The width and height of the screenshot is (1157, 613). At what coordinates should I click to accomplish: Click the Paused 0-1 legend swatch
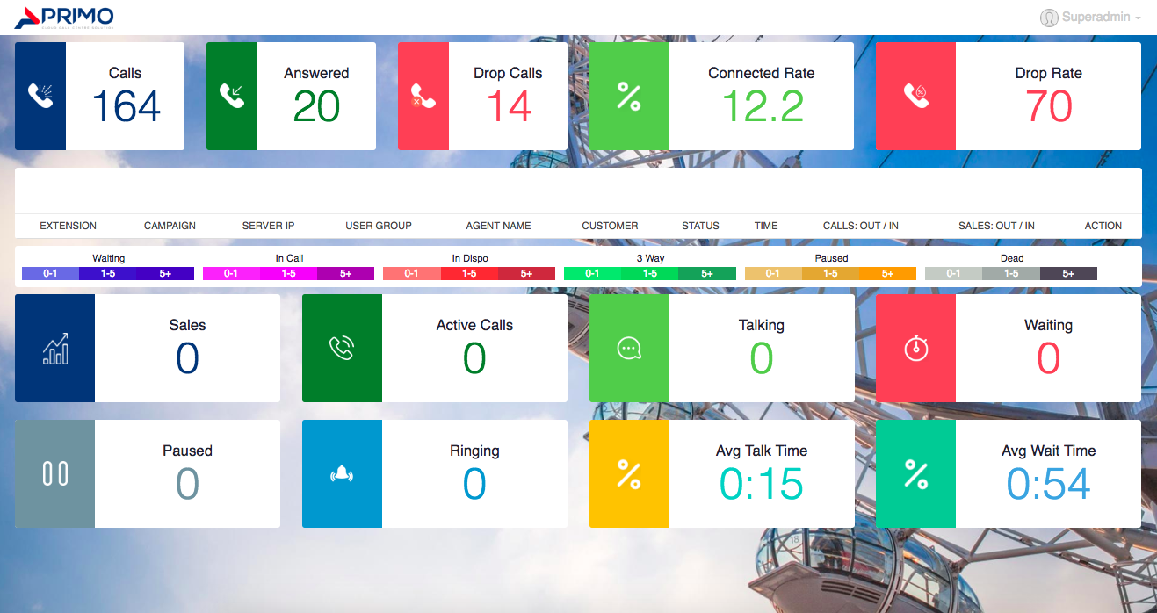click(773, 273)
